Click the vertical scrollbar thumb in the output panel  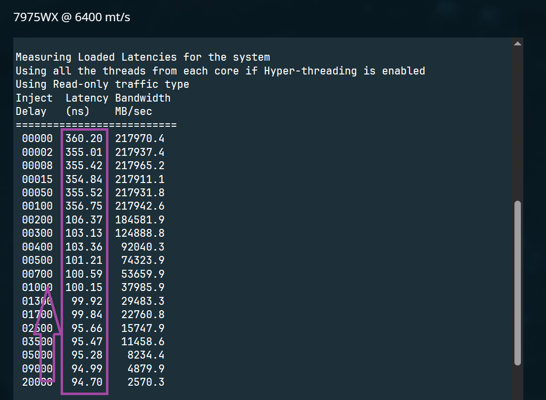pos(517,282)
